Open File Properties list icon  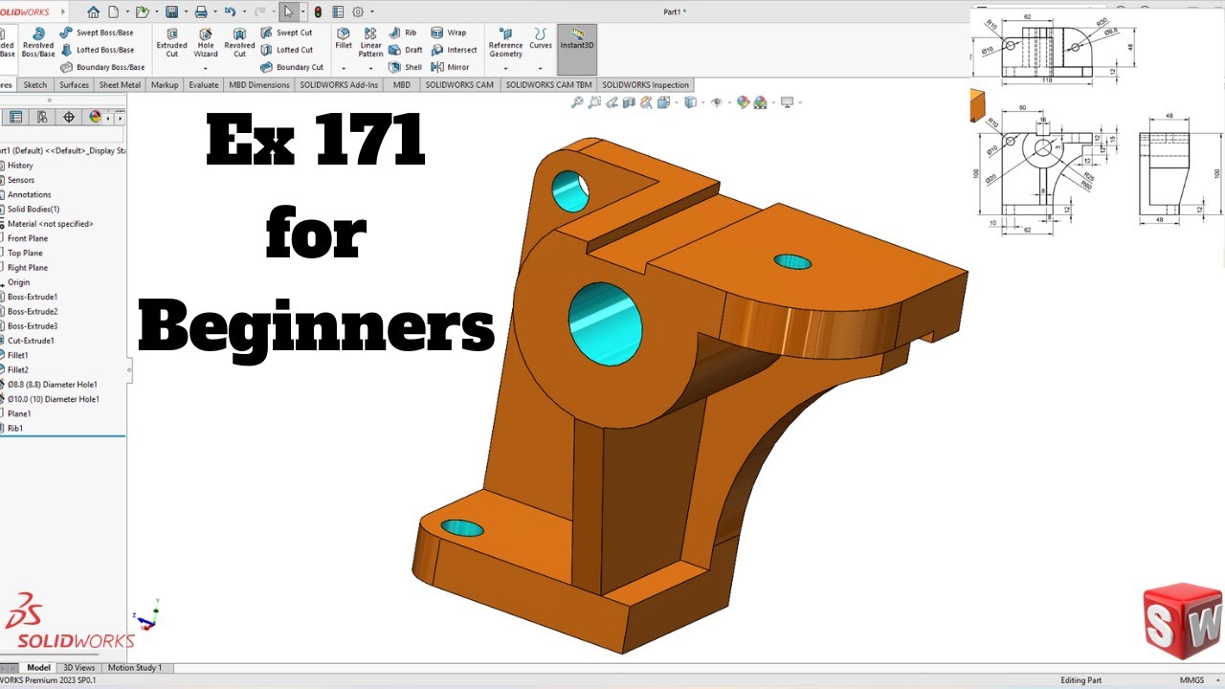[337, 12]
